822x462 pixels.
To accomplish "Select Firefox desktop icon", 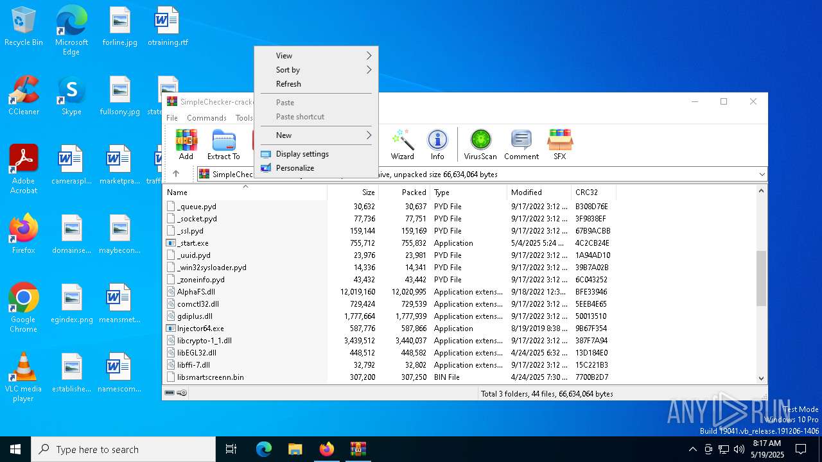I will pos(24,235).
